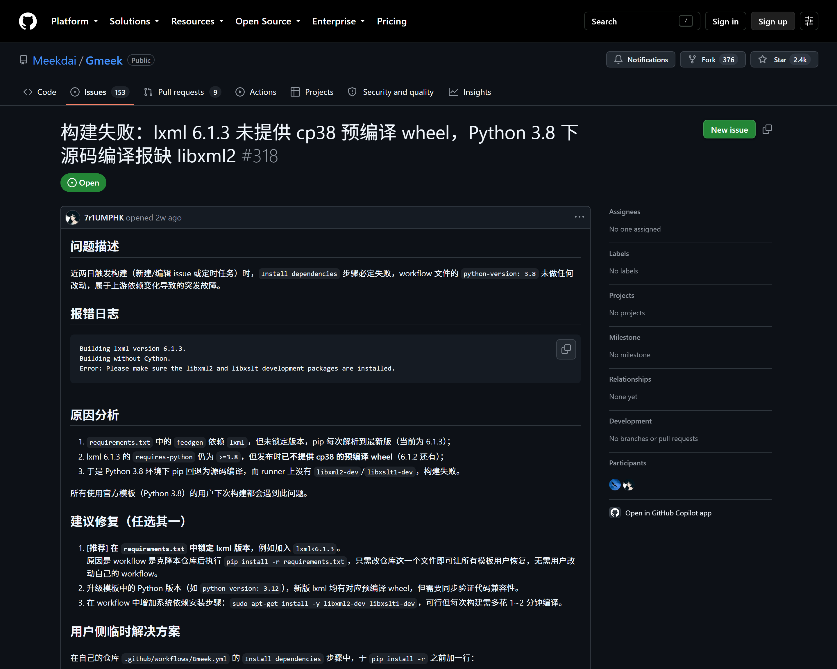Click the 'No one assigned' text
Screen dimensions: 837x669
coord(635,229)
